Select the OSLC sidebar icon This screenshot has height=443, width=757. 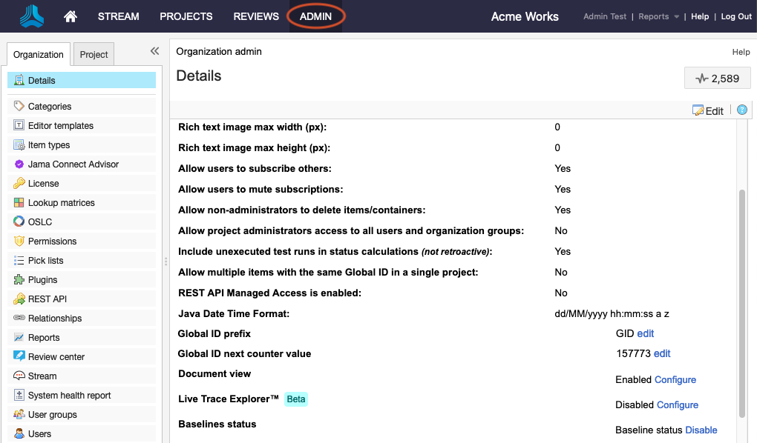(x=19, y=221)
